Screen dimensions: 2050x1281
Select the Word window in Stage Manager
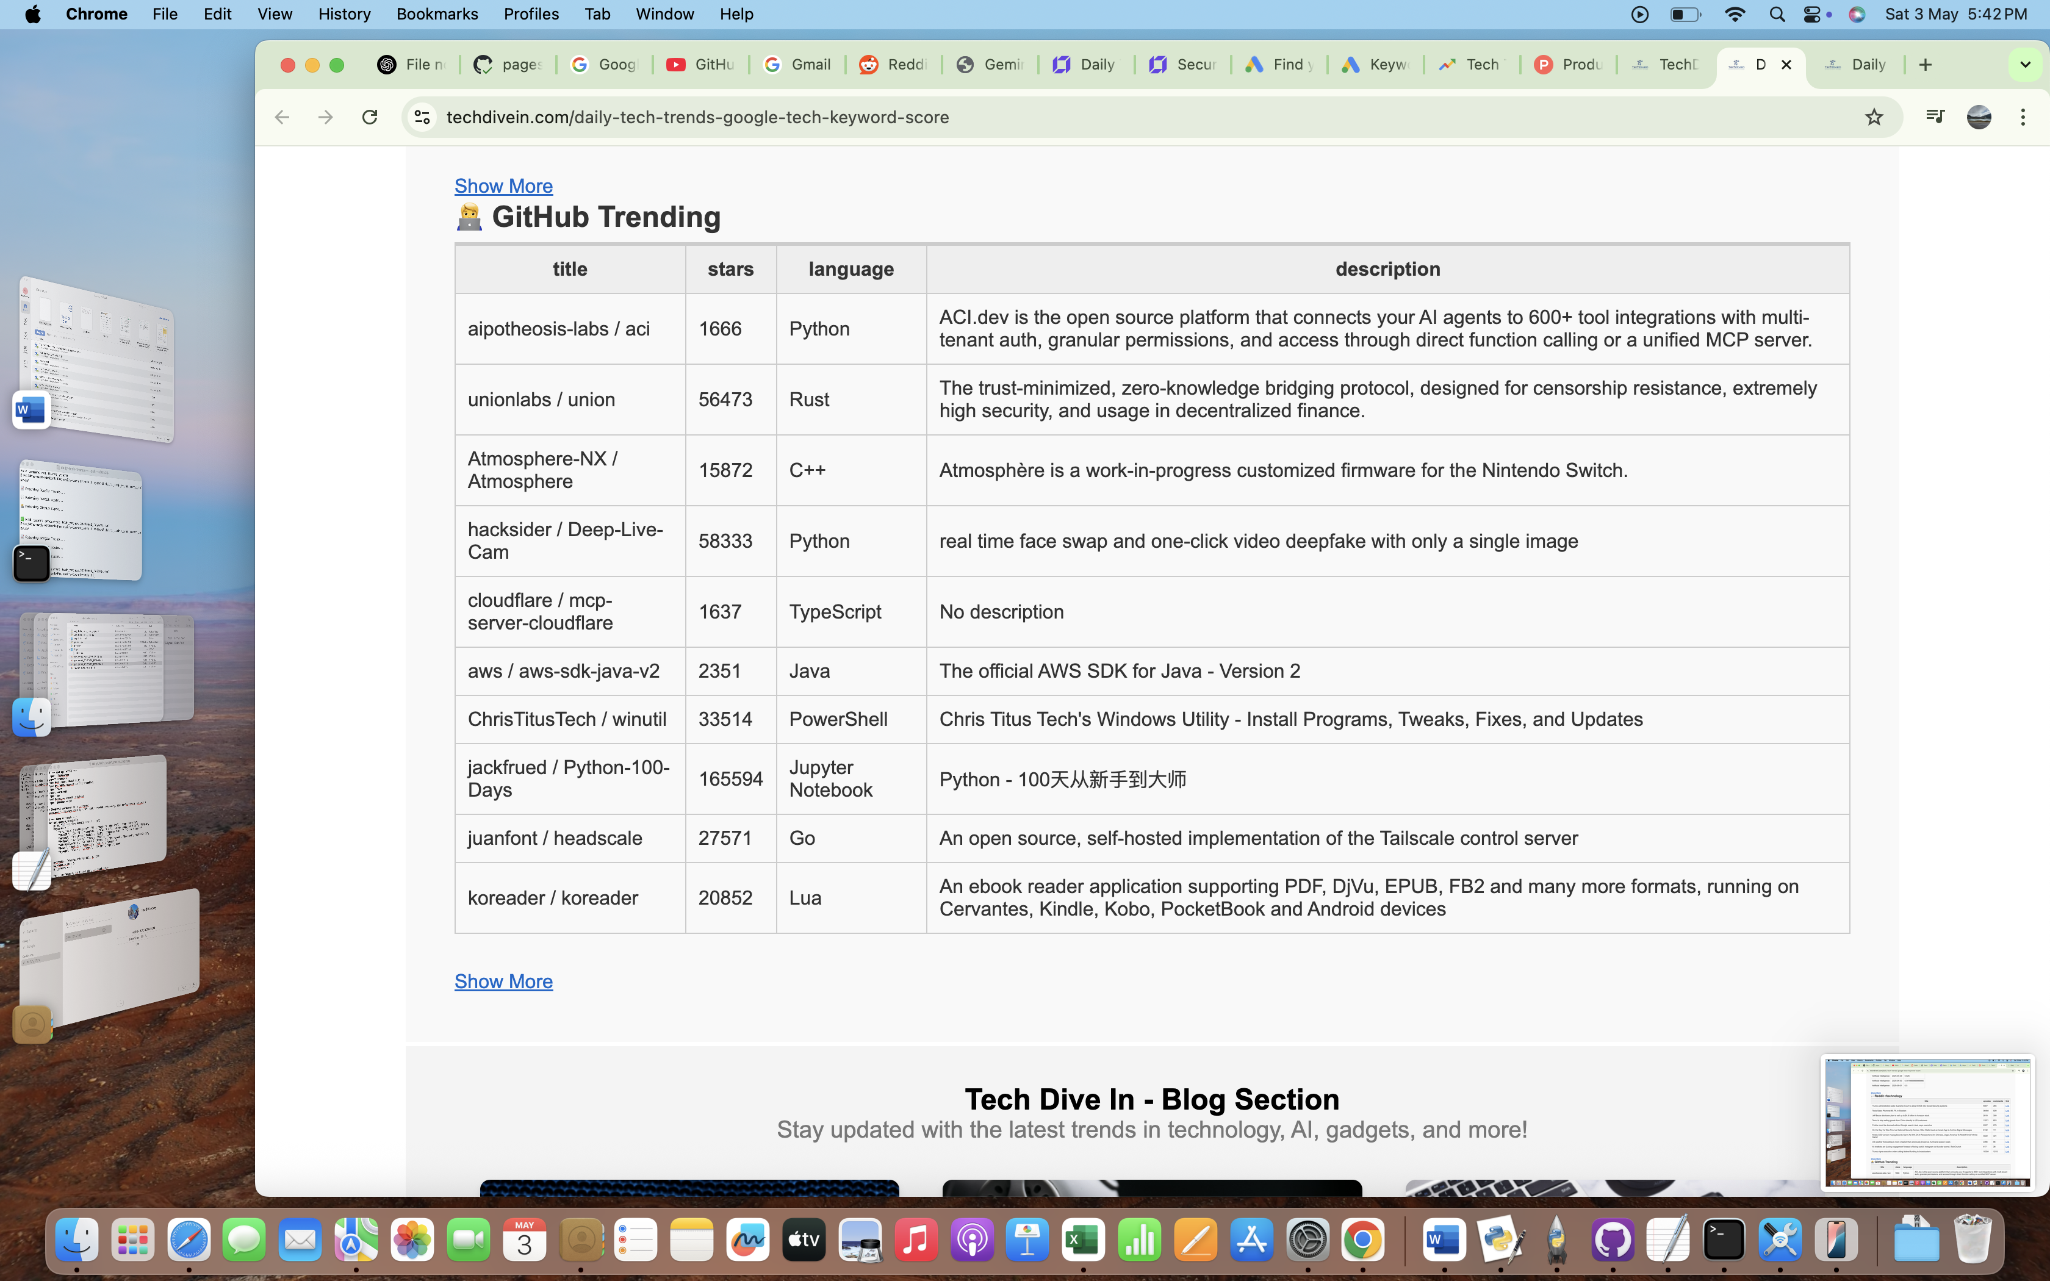coord(98,359)
